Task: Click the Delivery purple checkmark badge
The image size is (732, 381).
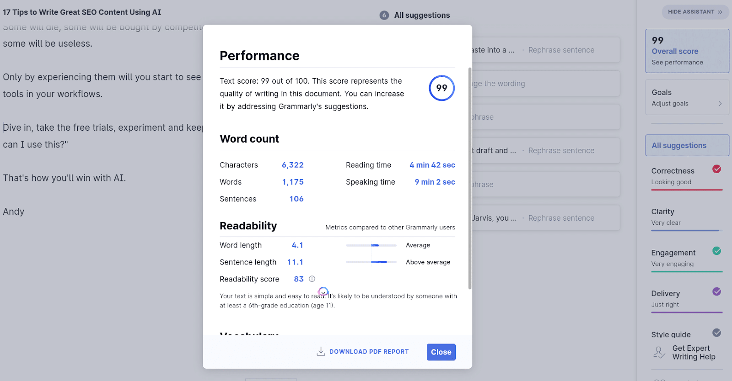Action: (716, 291)
